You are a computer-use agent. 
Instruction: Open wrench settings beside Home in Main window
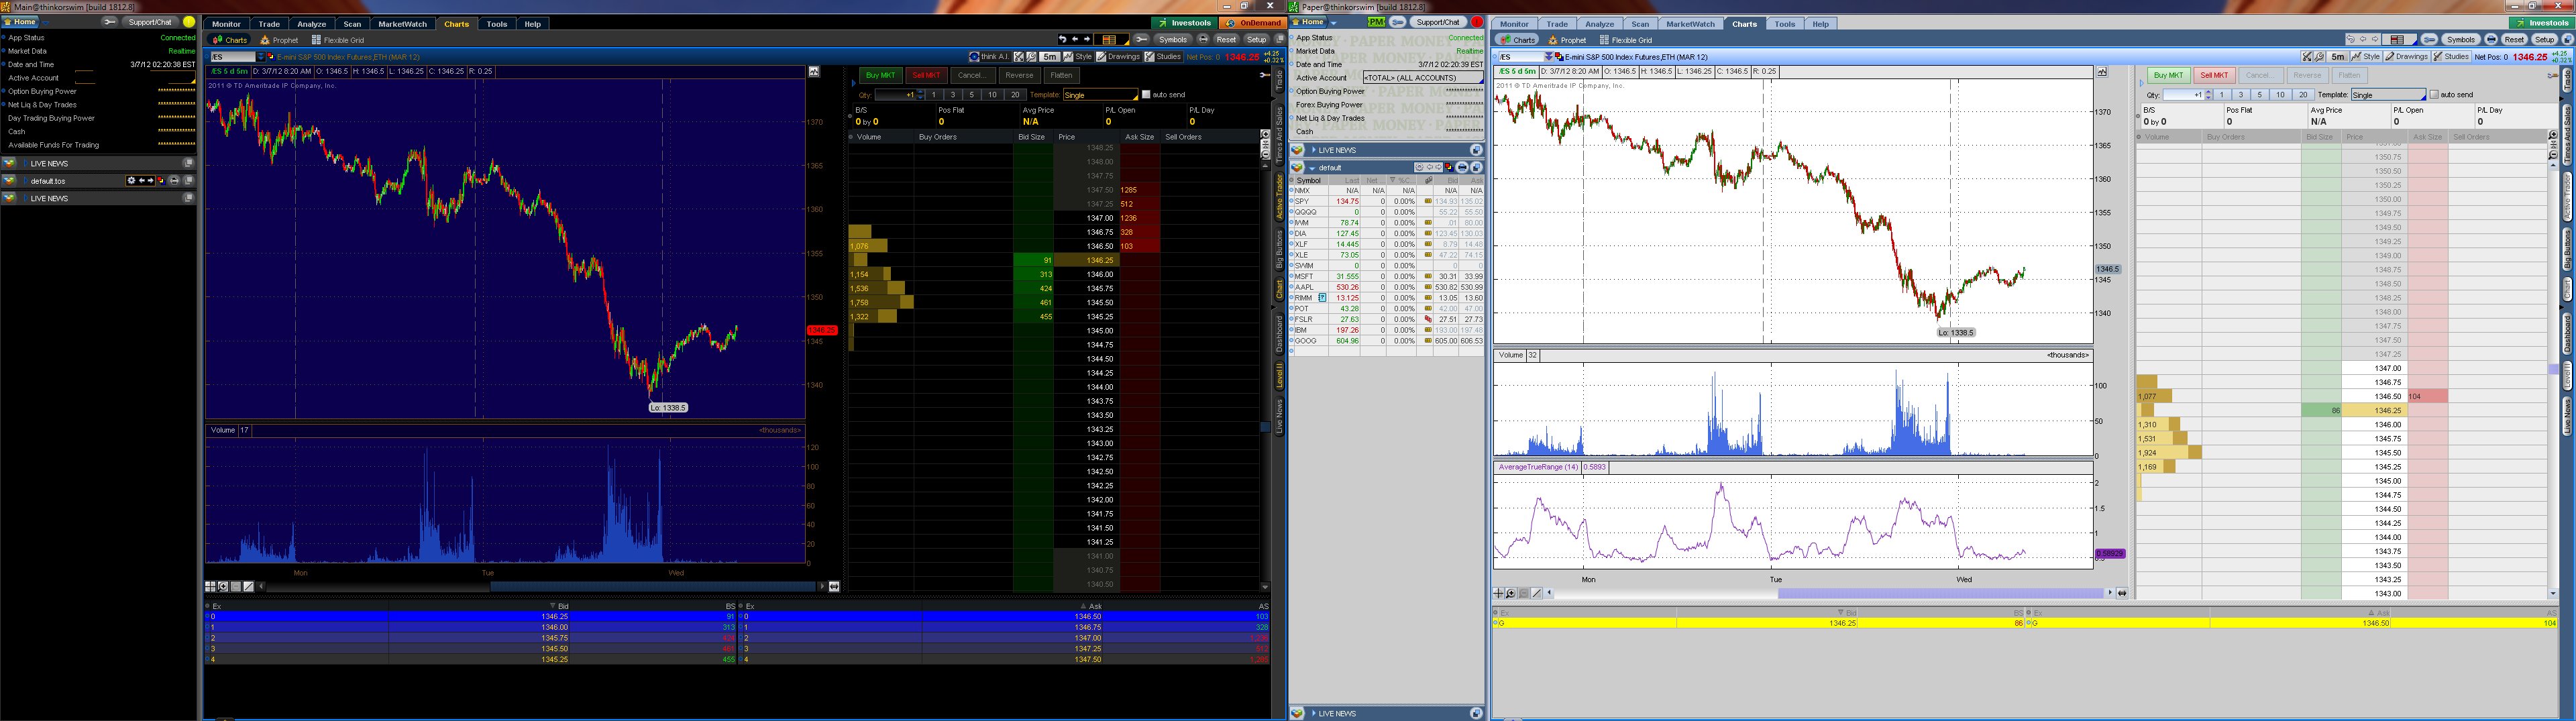109,22
